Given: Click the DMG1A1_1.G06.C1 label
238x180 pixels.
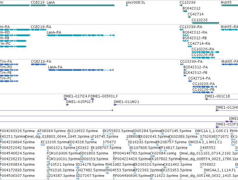Looking at the screenshot, I should click(212, 131).
